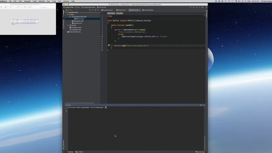Toggle the Structure tool window side tab
The image size is (272, 153).
click(63, 24)
